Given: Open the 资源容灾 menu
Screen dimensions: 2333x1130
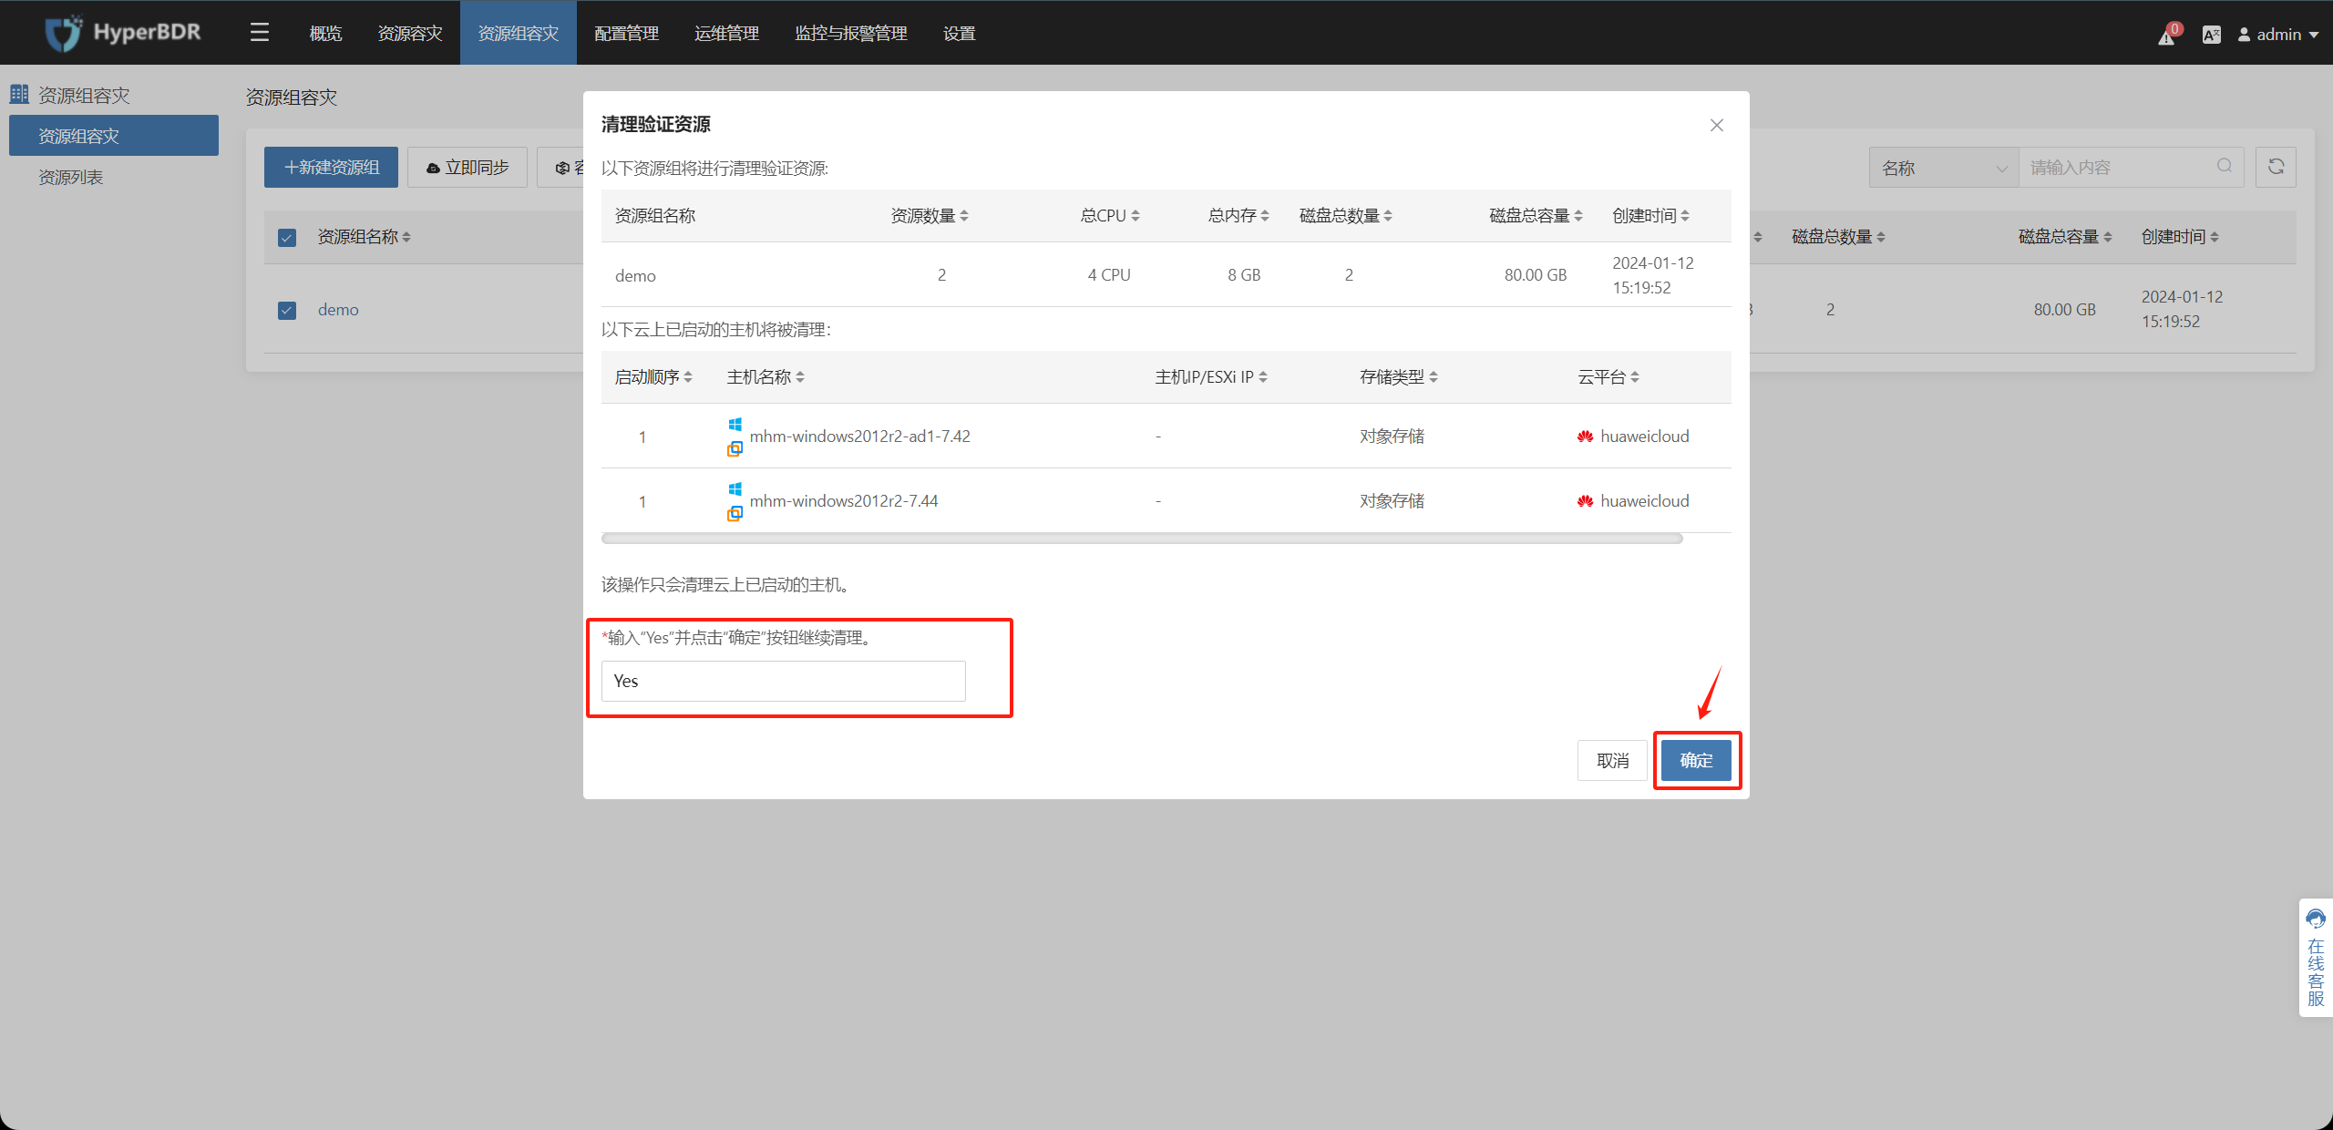Looking at the screenshot, I should click(410, 33).
